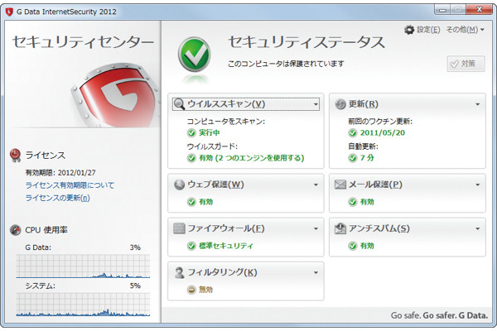
Task: Click the update gear icon beside 更新
Action: pos(340,104)
